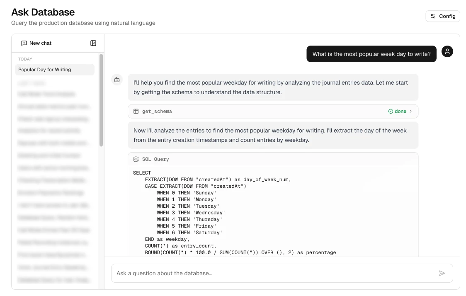Click the user avatar icon

447,51
